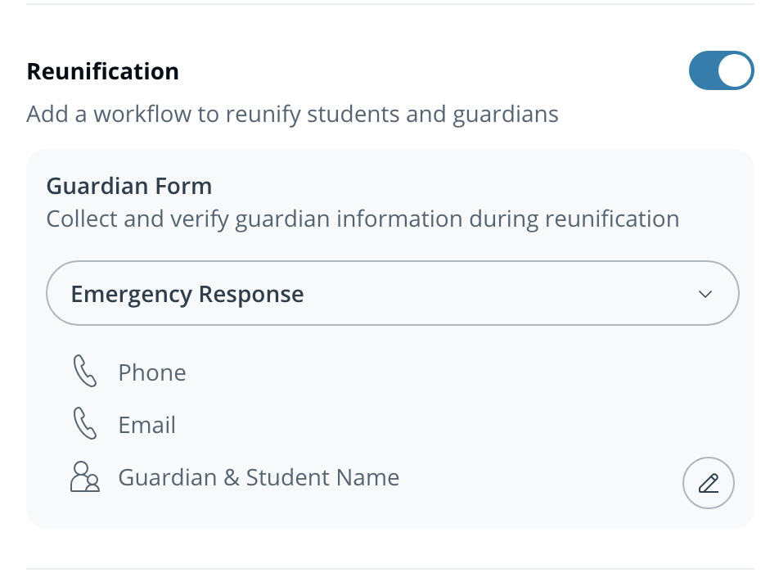
Task: Click the Guardian Form heading
Action: coord(129,186)
